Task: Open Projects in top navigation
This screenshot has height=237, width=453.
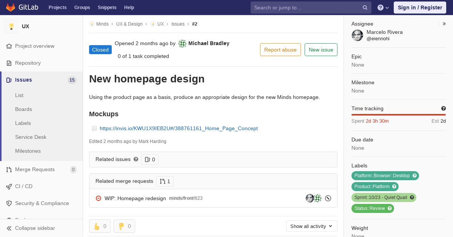Action: coord(57,8)
